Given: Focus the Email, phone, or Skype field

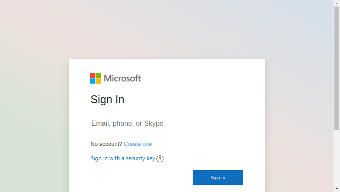Looking at the screenshot, I should click(167, 123).
